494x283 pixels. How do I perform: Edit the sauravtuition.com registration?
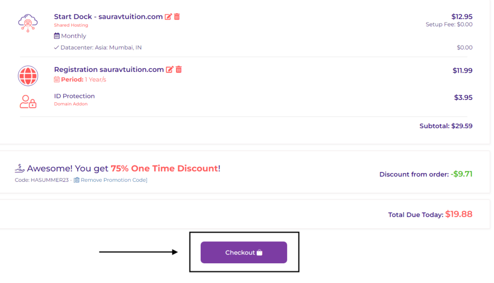tap(170, 69)
